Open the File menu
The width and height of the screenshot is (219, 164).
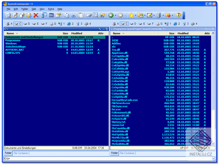[8, 9]
